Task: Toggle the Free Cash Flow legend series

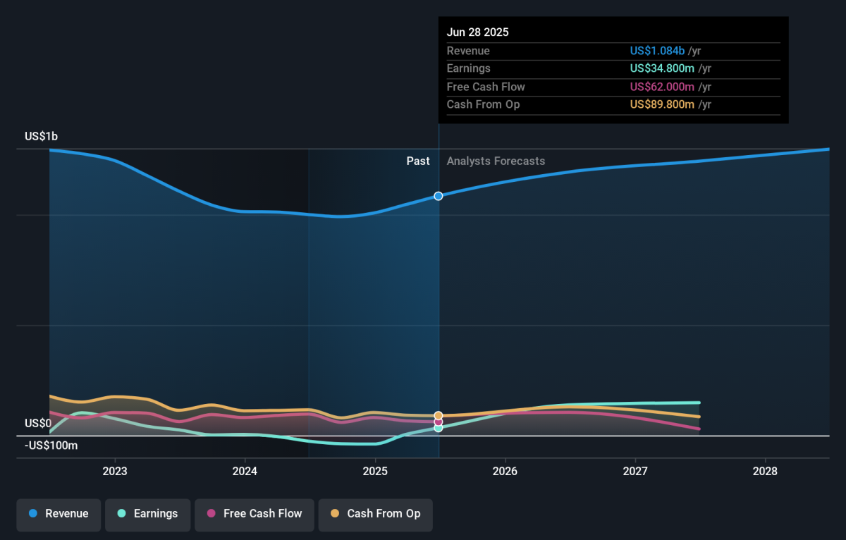Action: click(255, 514)
